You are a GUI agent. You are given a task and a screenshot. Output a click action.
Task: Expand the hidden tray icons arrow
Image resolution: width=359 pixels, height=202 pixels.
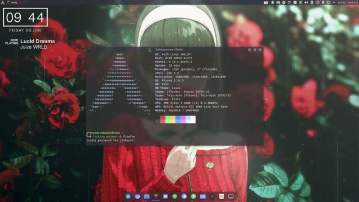(334, 2)
